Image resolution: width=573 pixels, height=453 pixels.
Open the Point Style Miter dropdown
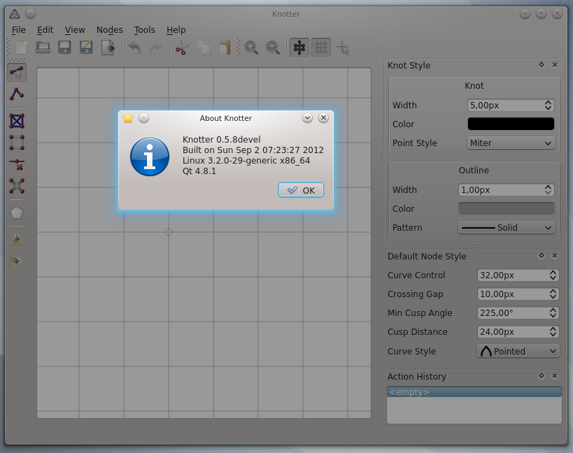[511, 143]
